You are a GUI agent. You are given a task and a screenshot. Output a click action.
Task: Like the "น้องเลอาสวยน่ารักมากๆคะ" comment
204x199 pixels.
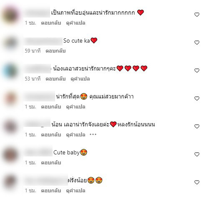[x=197, y=71]
